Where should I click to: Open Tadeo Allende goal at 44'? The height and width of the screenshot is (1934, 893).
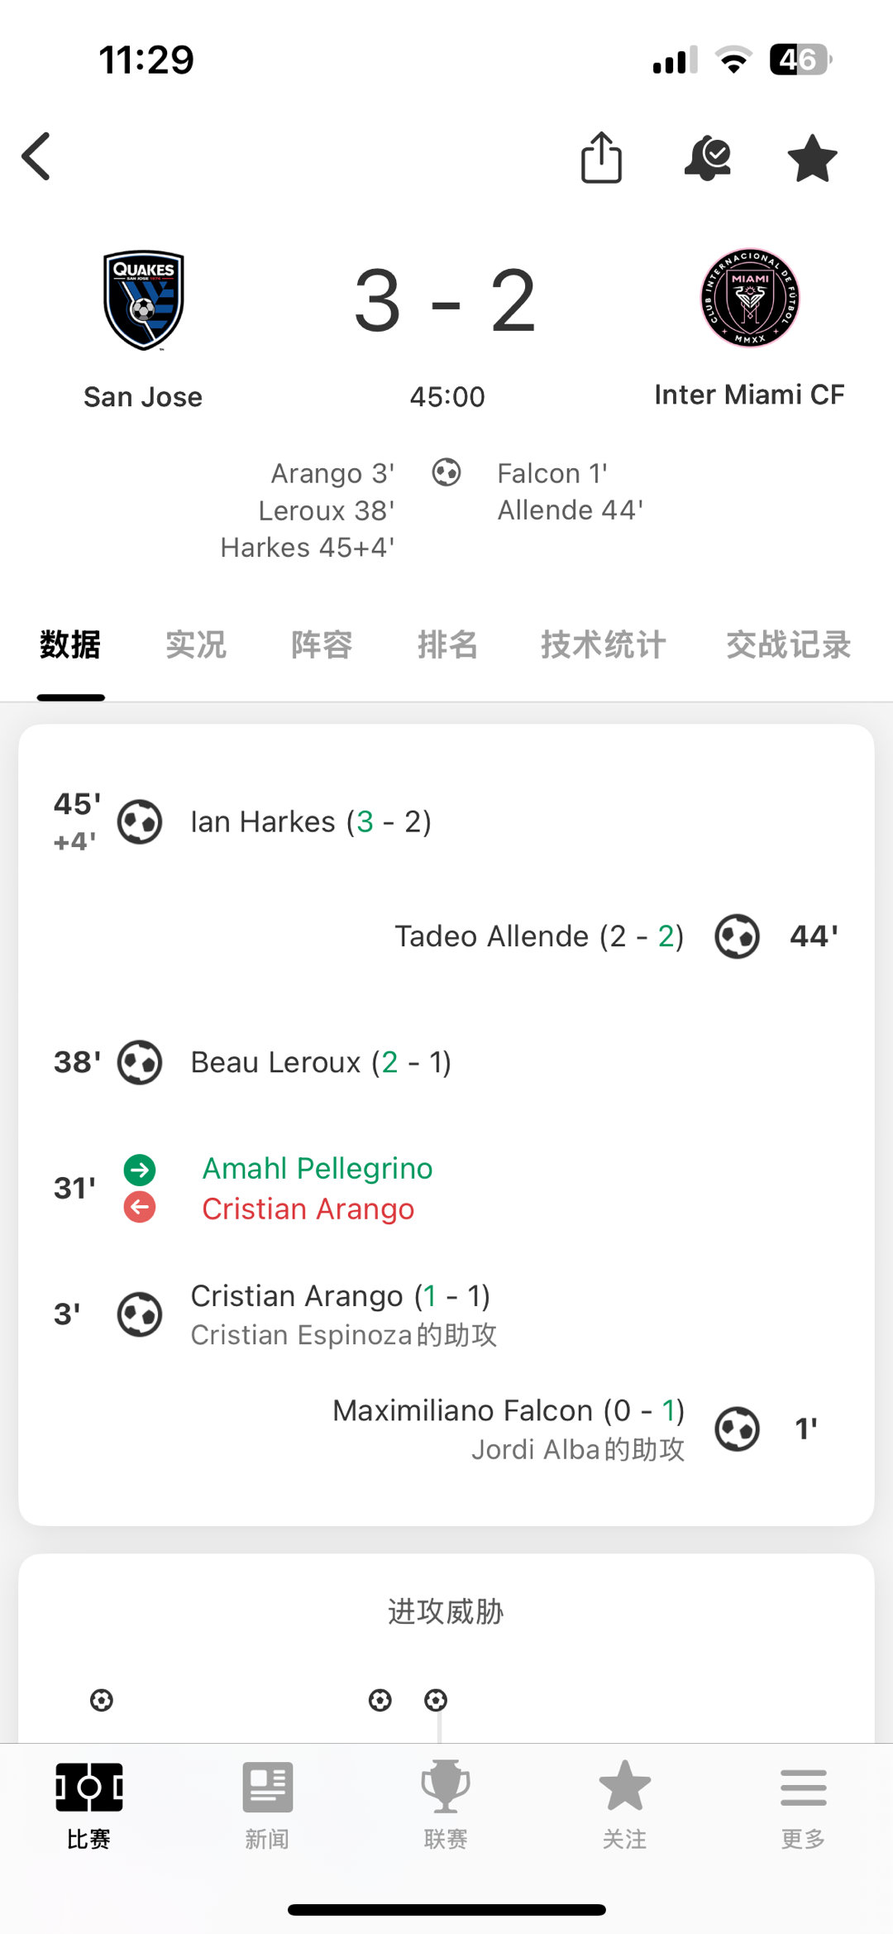coord(539,936)
